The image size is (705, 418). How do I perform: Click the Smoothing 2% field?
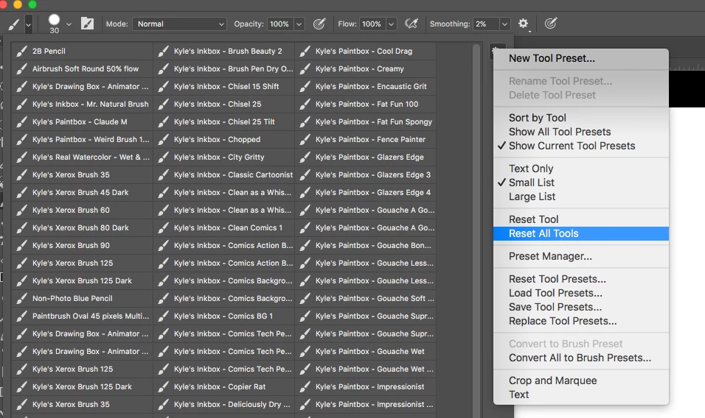click(x=485, y=24)
